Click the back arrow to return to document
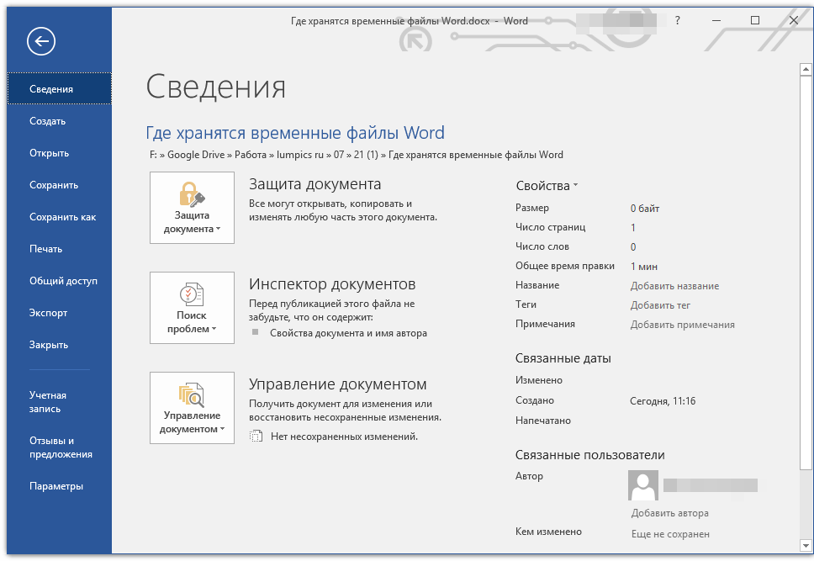814x561 pixels. point(40,41)
